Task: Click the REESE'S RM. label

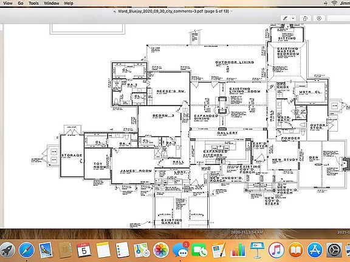Action: tap(171, 91)
